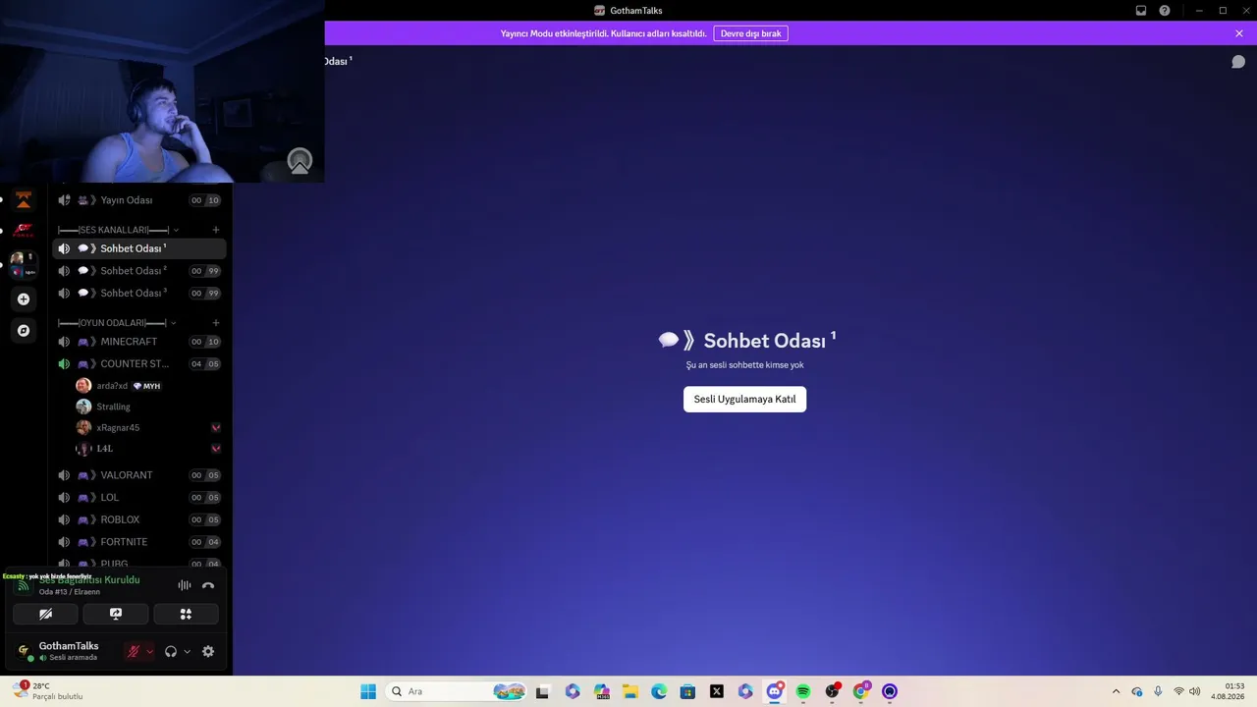
Task: Join the MINECRAFT voice channel
Action: [138, 342]
